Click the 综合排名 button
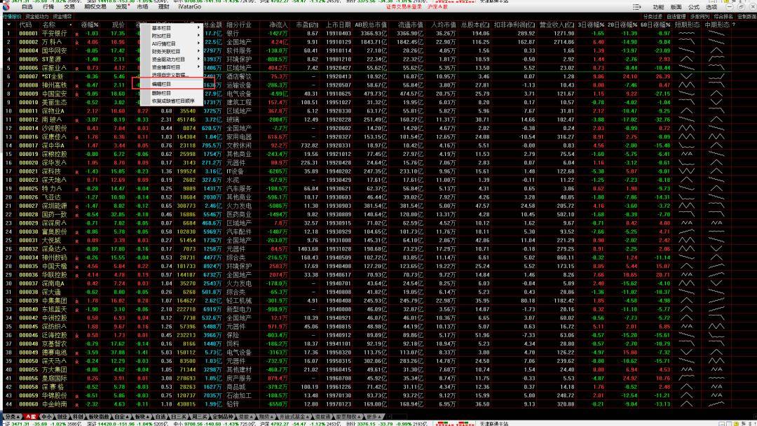 (x=723, y=16)
